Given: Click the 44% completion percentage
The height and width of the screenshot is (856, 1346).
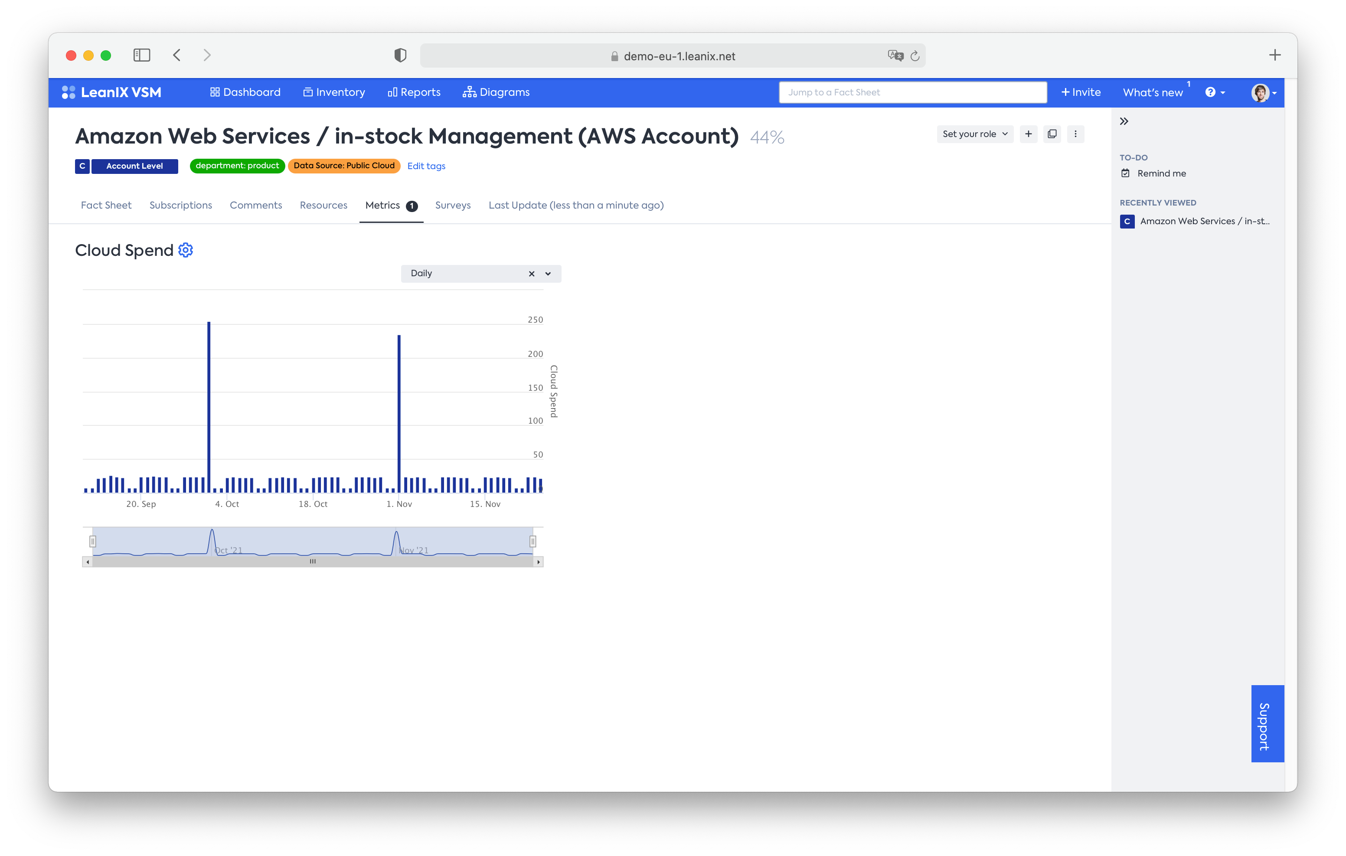Looking at the screenshot, I should [x=767, y=137].
